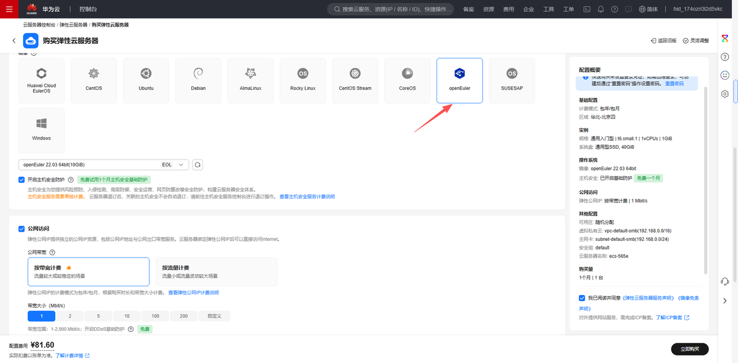Choose 自定义 custom bandwidth

coord(214,316)
